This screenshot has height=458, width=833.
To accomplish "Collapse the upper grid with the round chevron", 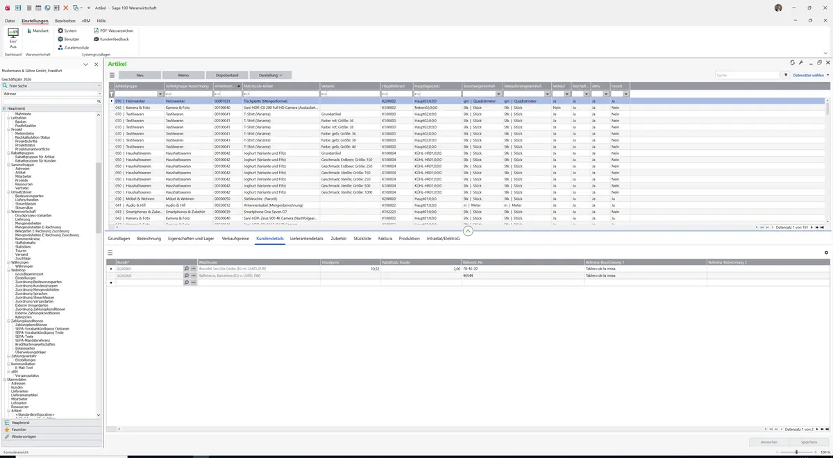I will click(x=468, y=231).
